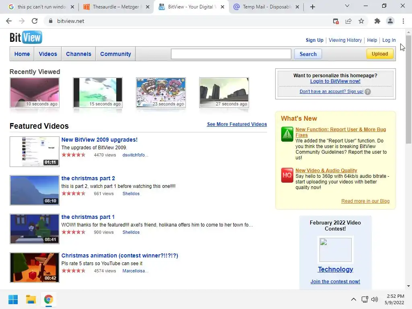
Task: Click Don't have an account Sign up link
Action: (332, 91)
